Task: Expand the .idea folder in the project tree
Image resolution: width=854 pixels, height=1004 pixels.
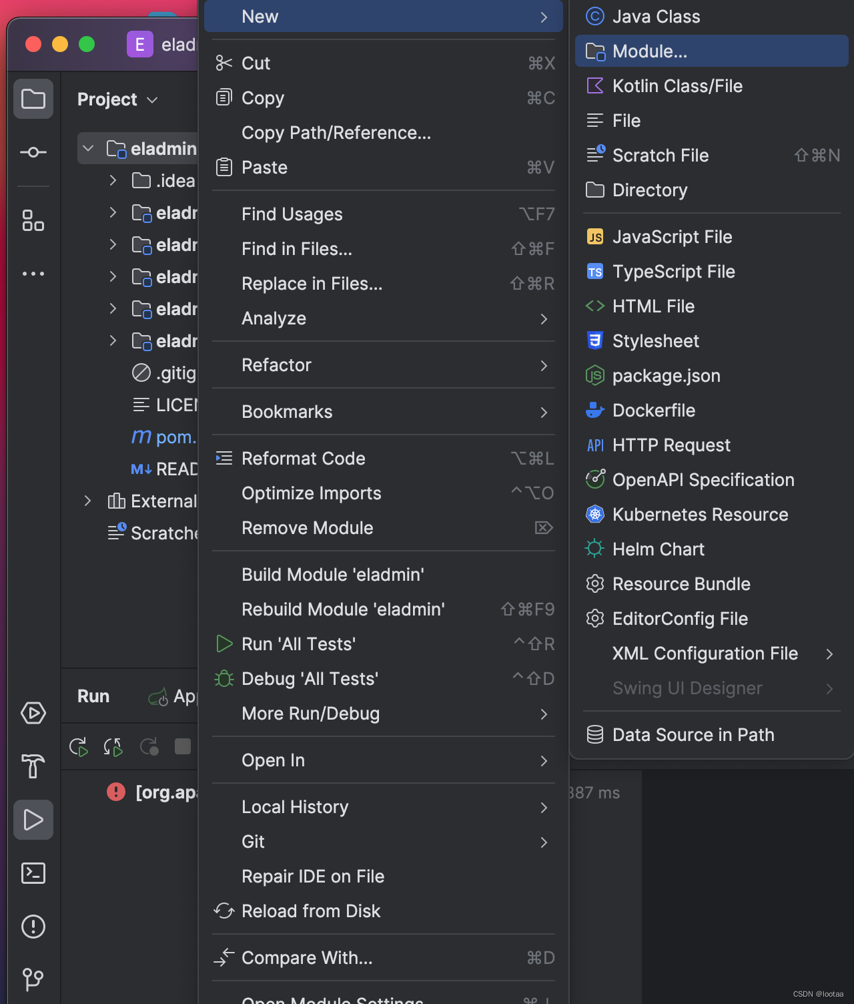Action: 113,180
